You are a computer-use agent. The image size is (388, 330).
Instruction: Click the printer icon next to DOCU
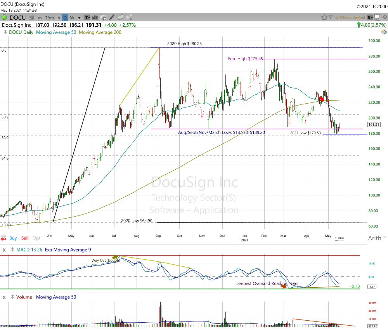pos(31,17)
